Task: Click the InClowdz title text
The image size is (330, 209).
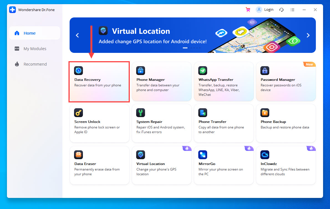Action: (x=268, y=164)
